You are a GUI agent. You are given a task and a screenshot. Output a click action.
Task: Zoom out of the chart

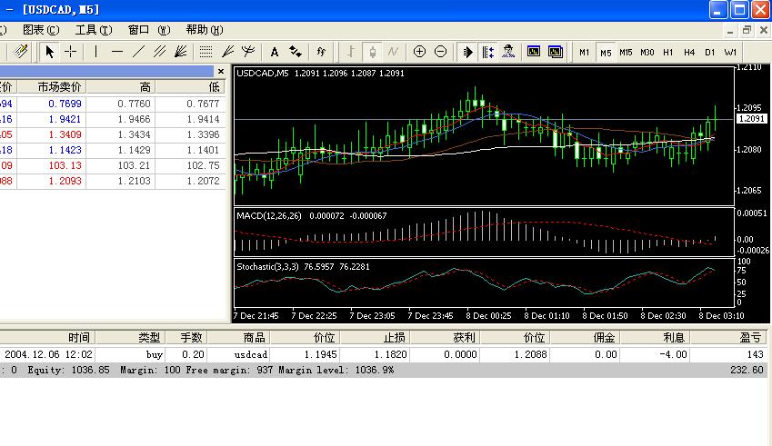[441, 52]
